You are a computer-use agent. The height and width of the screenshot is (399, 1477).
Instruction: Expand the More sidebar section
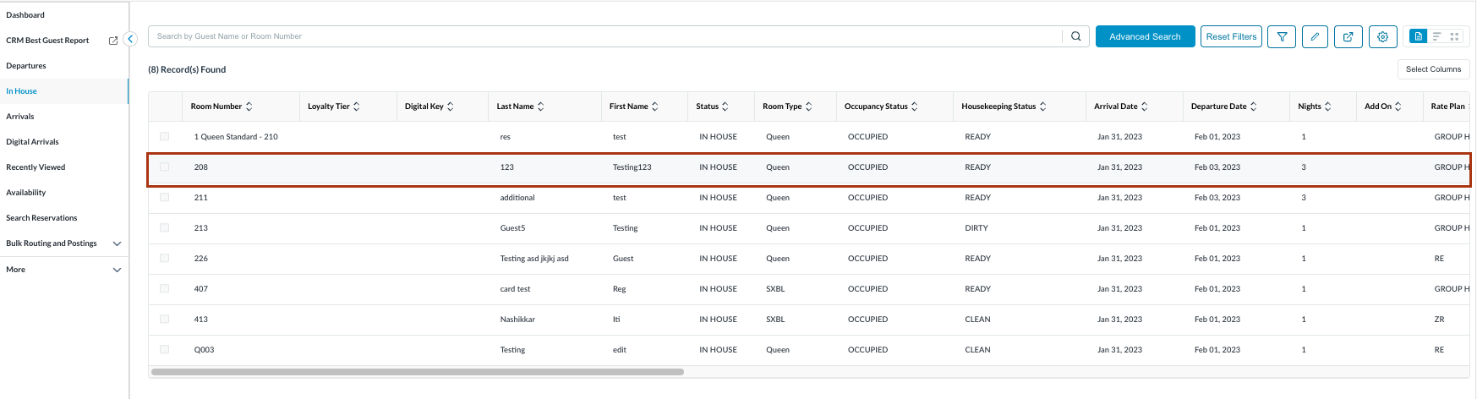pos(117,270)
